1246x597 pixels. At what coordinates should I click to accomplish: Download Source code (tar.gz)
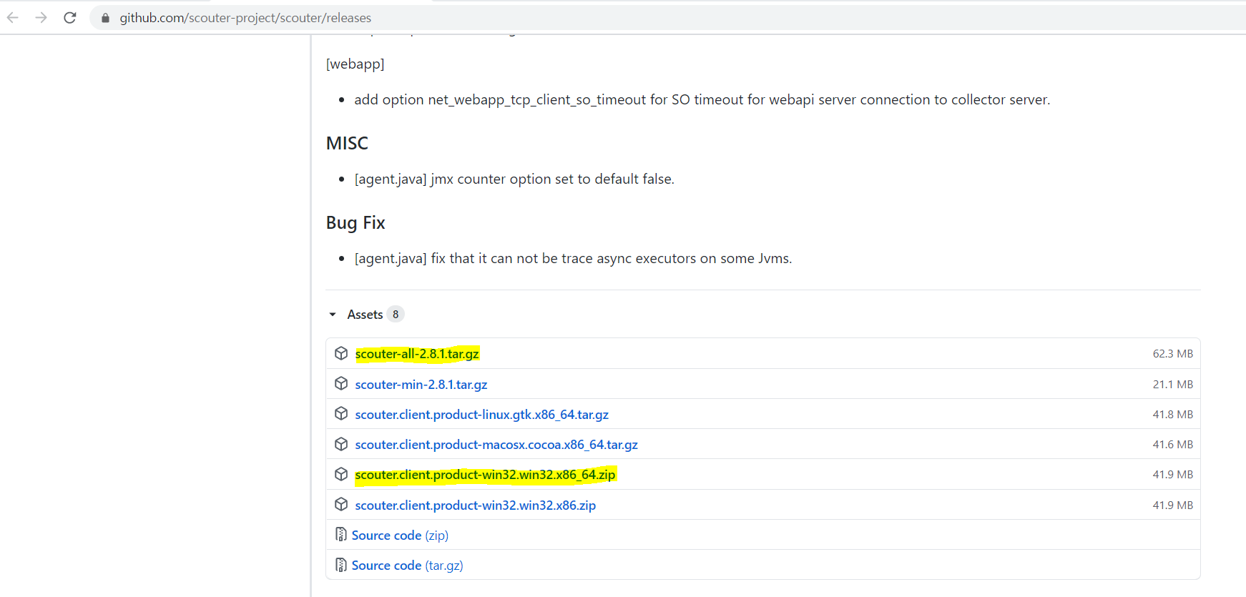pyautogui.click(x=407, y=566)
